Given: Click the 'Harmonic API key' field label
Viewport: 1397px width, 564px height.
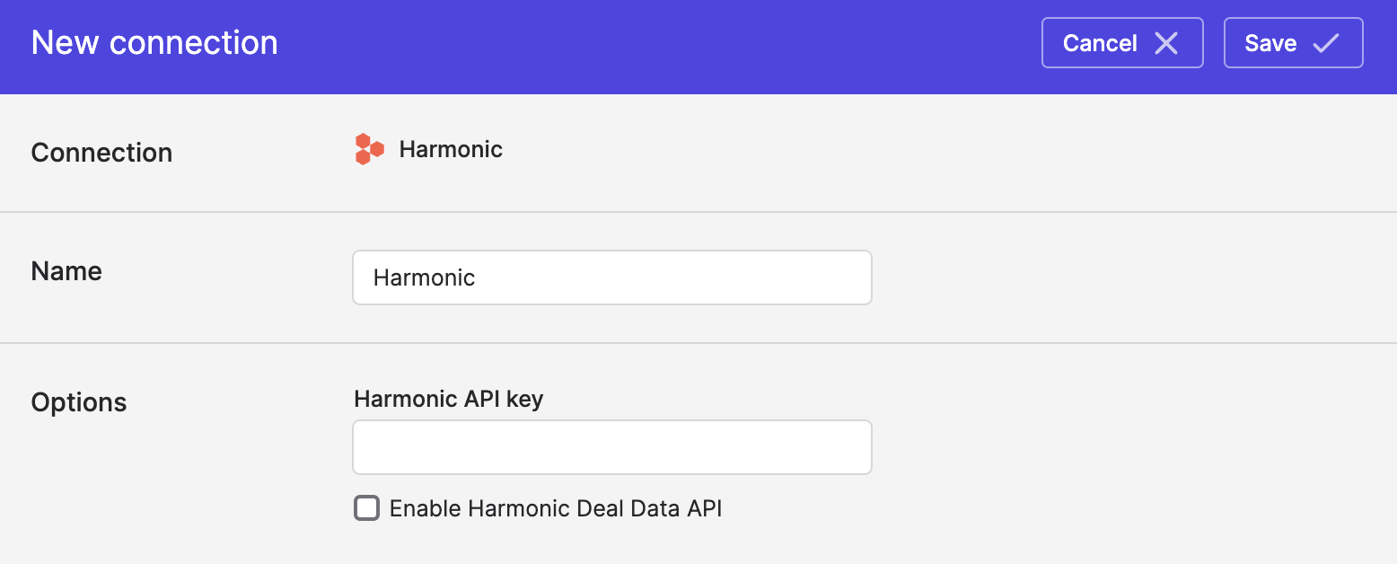Looking at the screenshot, I should click(449, 399).
